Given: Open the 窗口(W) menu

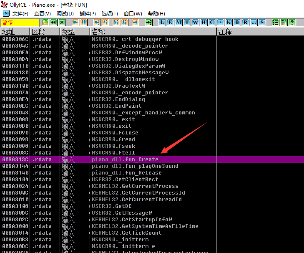Looking at the screenshot, I should pos(133,14).
